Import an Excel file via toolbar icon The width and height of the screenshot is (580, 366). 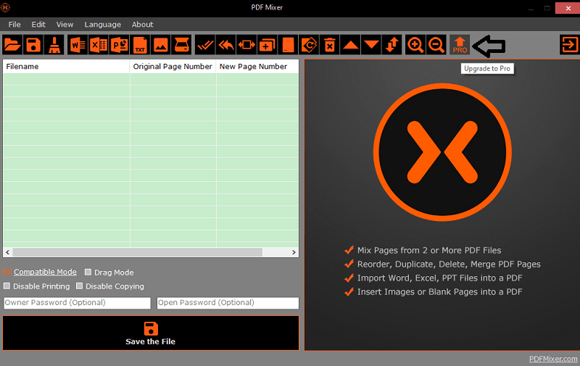pos(98,45)
